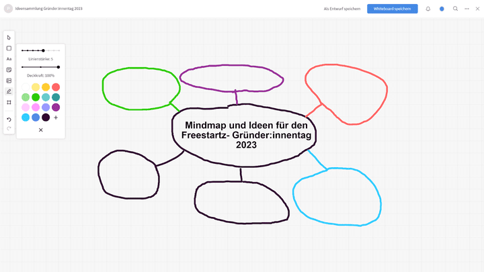Viewport: 484px width, 272px height.
Task: Select the frame tool
Action: (9, 102)
